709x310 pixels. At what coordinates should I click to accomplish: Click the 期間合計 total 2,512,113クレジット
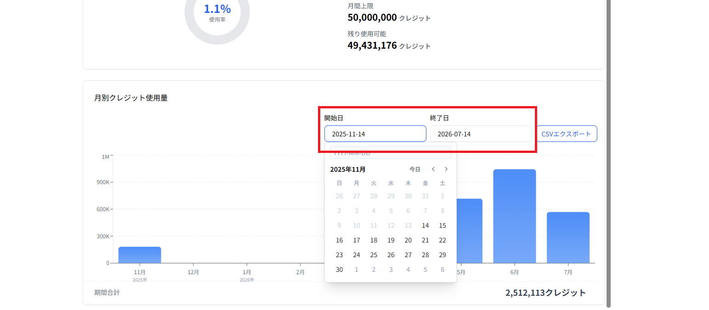point(546,293)
